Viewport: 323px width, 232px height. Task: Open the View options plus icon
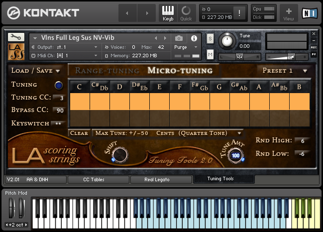tap(289, 13)
